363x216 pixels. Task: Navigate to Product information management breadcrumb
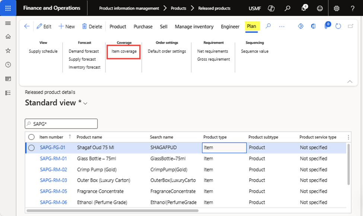click(129, 8)
